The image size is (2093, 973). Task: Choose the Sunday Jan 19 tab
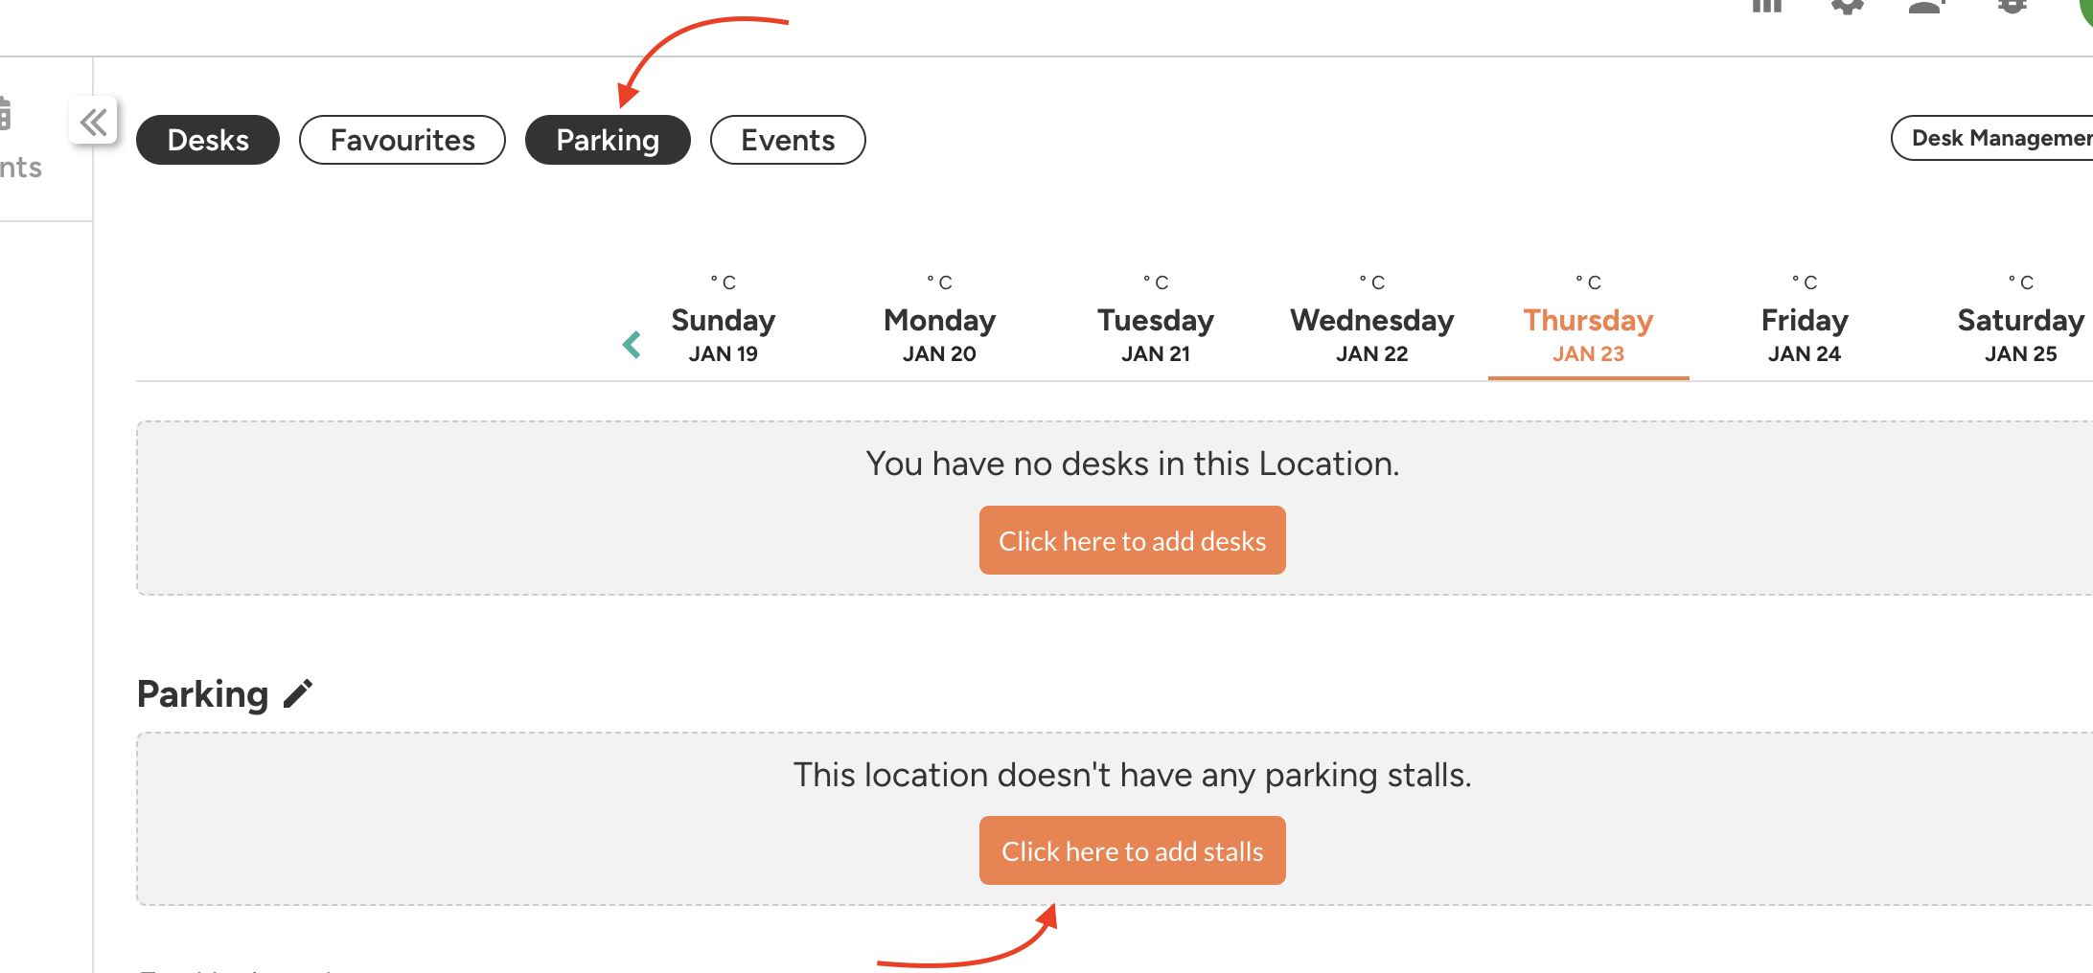pyautogui.click(x=724, y=333)
